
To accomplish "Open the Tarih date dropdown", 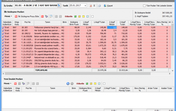I will [85, 5].
